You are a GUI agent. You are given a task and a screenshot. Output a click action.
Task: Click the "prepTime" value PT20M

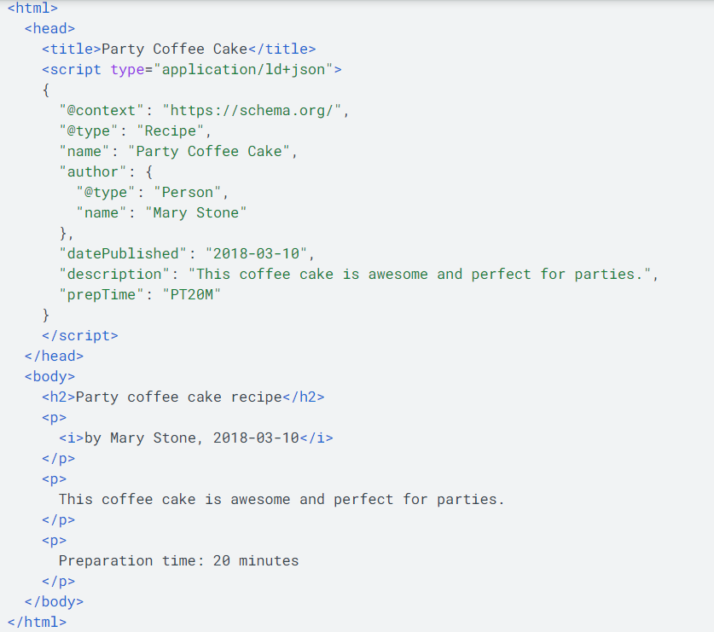coord(194,294)
